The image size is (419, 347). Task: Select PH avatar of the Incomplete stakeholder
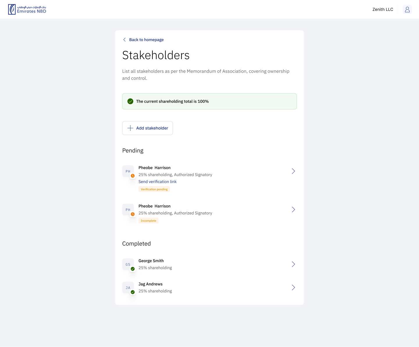click(x=128, y=210)
